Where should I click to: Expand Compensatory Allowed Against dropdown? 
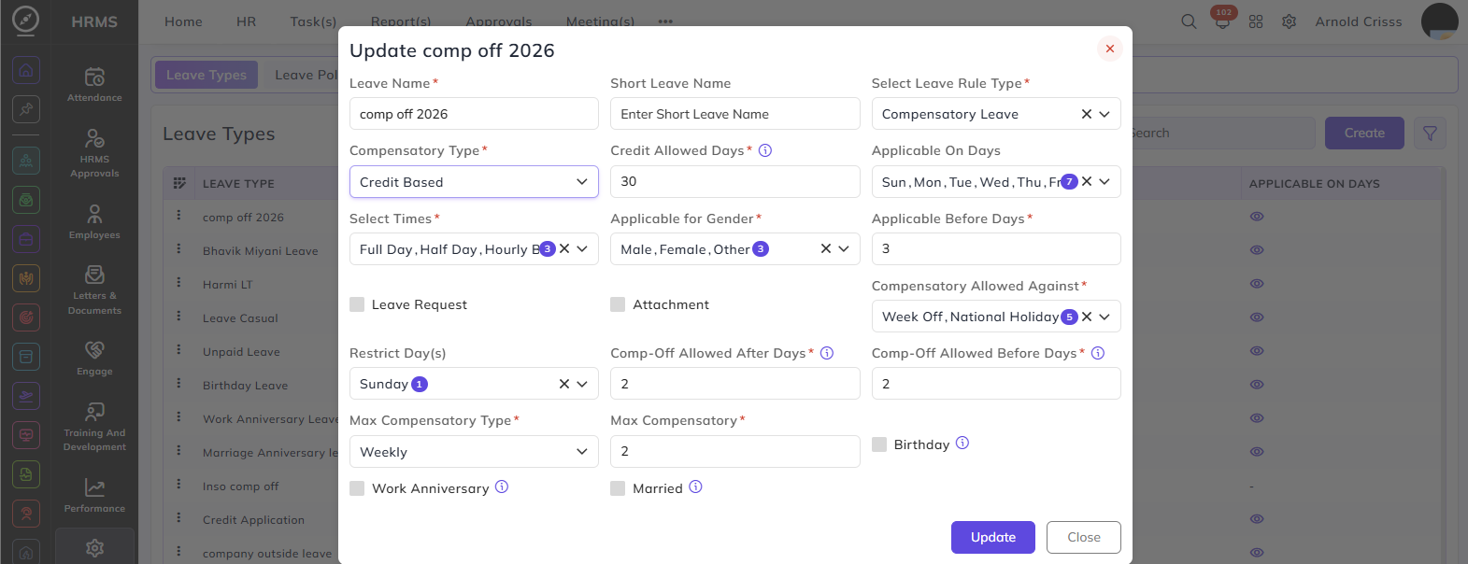pos(1105,317)
